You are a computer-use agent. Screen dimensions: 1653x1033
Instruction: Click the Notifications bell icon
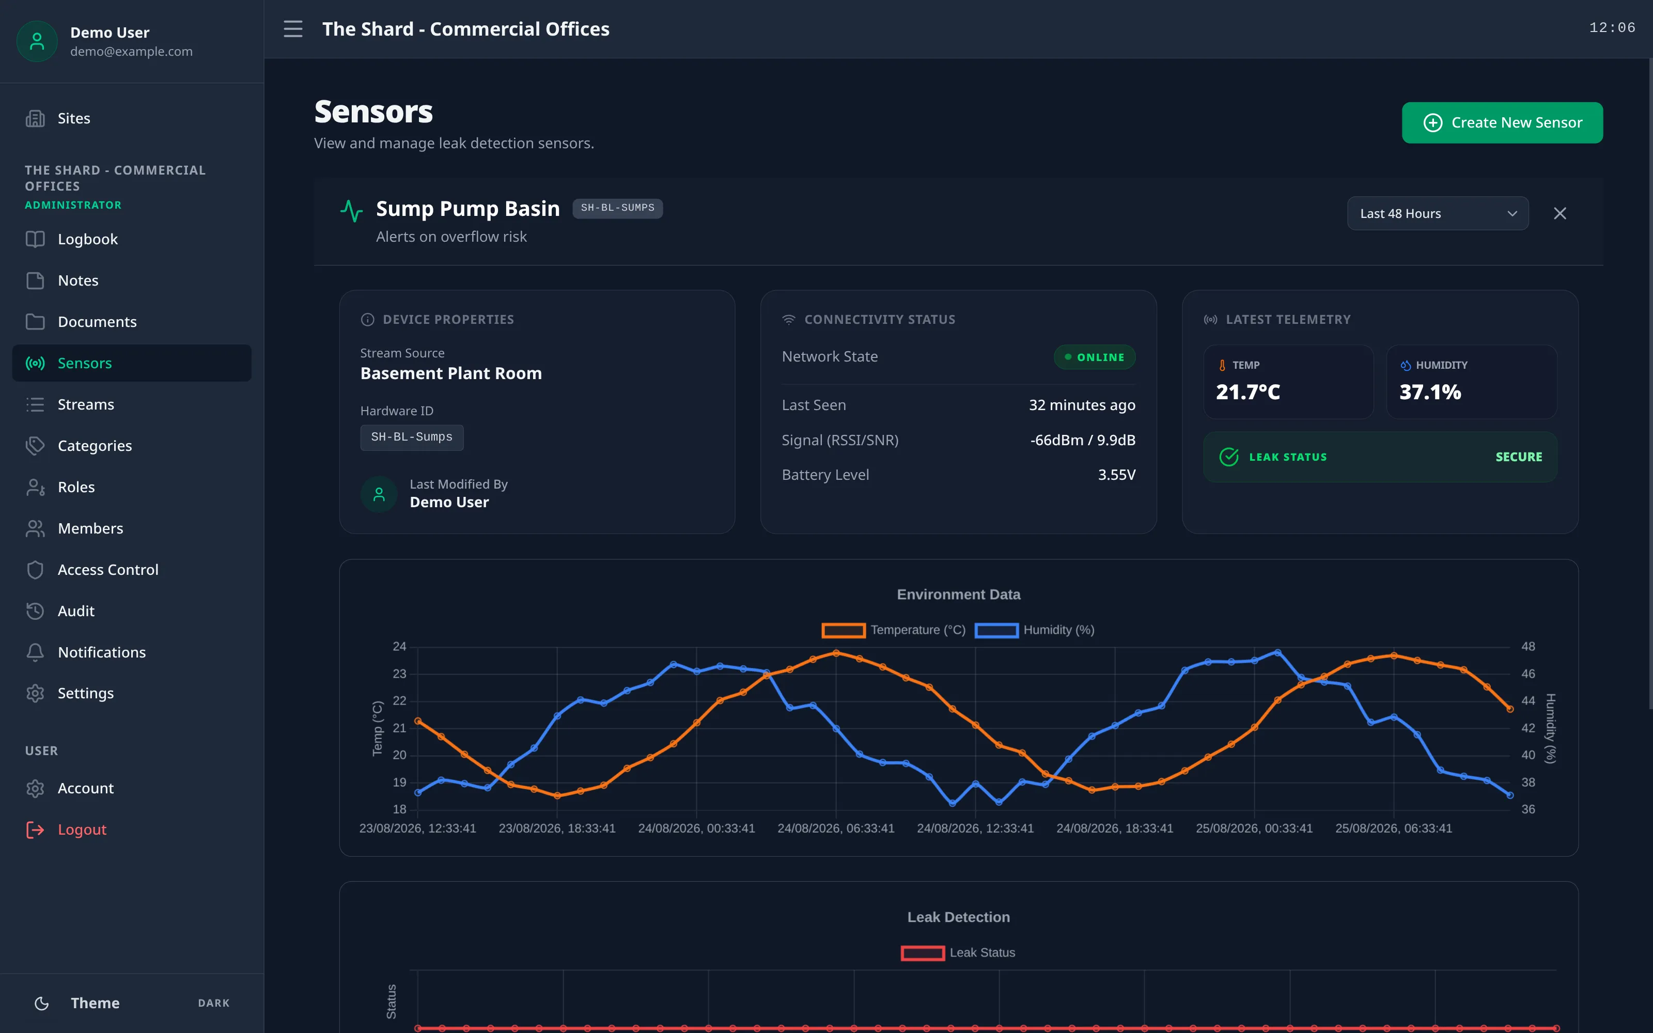click(35, 652)
